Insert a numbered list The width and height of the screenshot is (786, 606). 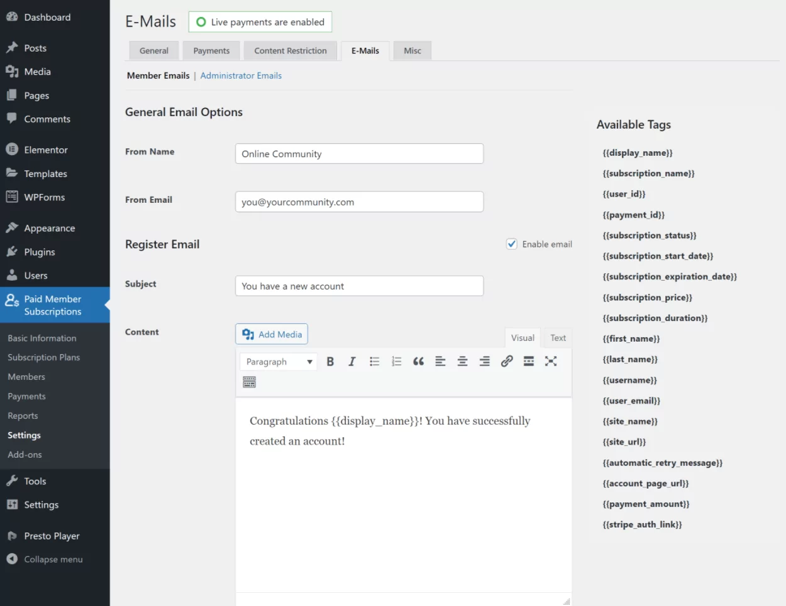point(396,361)
